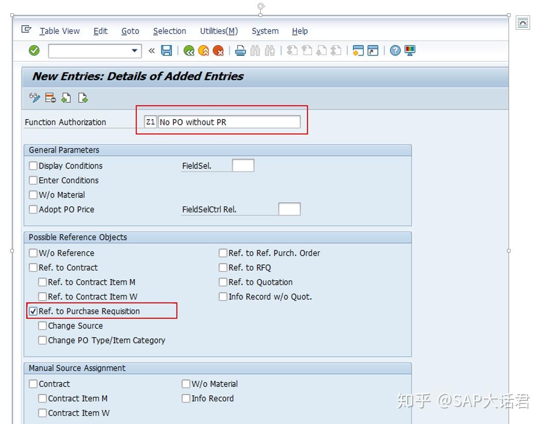Viewport: 544px width, 424px height.
Task: Click the Find Next binoculars icon
Action: [269, 51]
